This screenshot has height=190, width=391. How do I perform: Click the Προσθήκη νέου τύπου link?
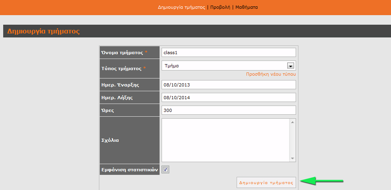[271, 74]
